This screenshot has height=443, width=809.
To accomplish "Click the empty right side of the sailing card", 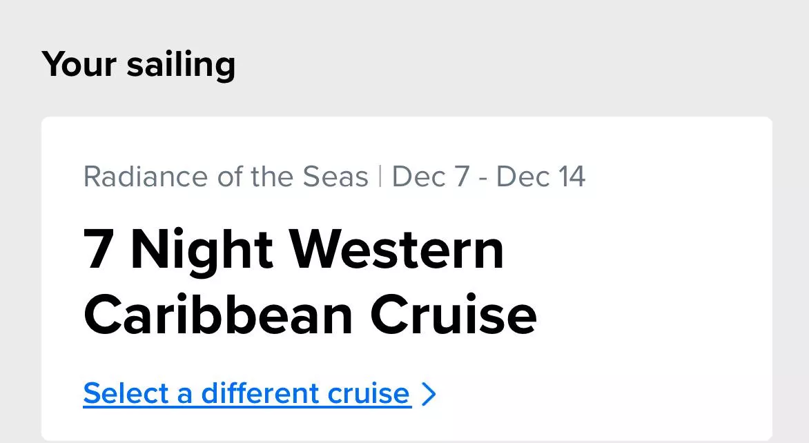I will 676,290.
